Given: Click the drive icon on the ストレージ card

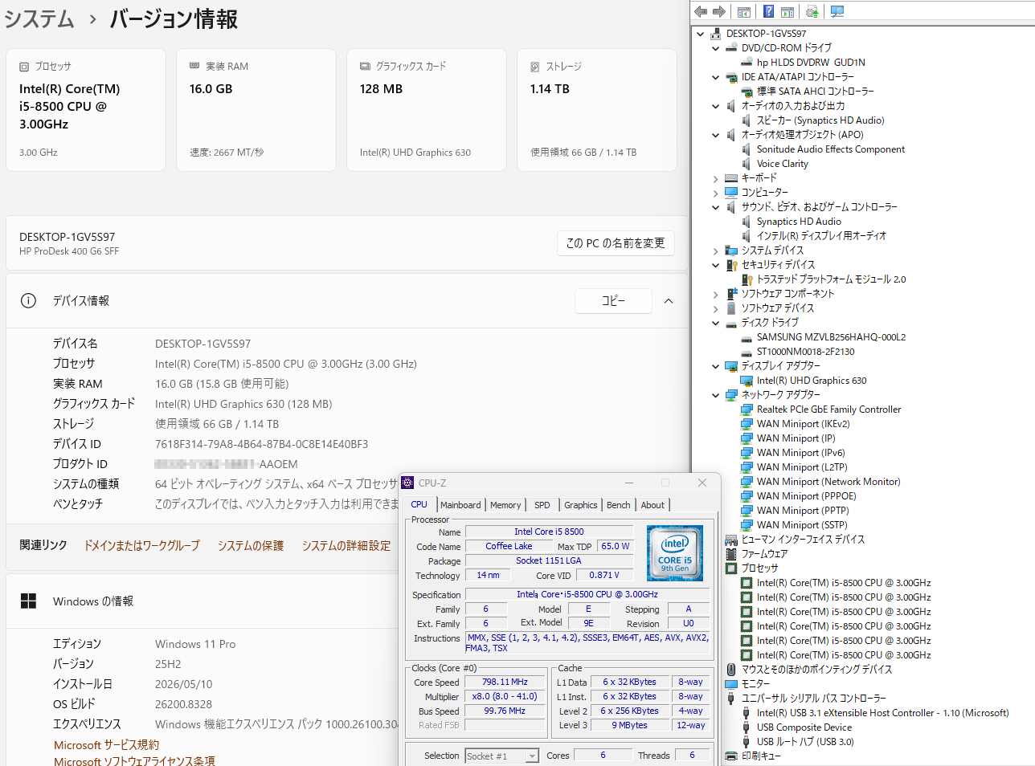Looking at the screenshot, I should (535, 67).
